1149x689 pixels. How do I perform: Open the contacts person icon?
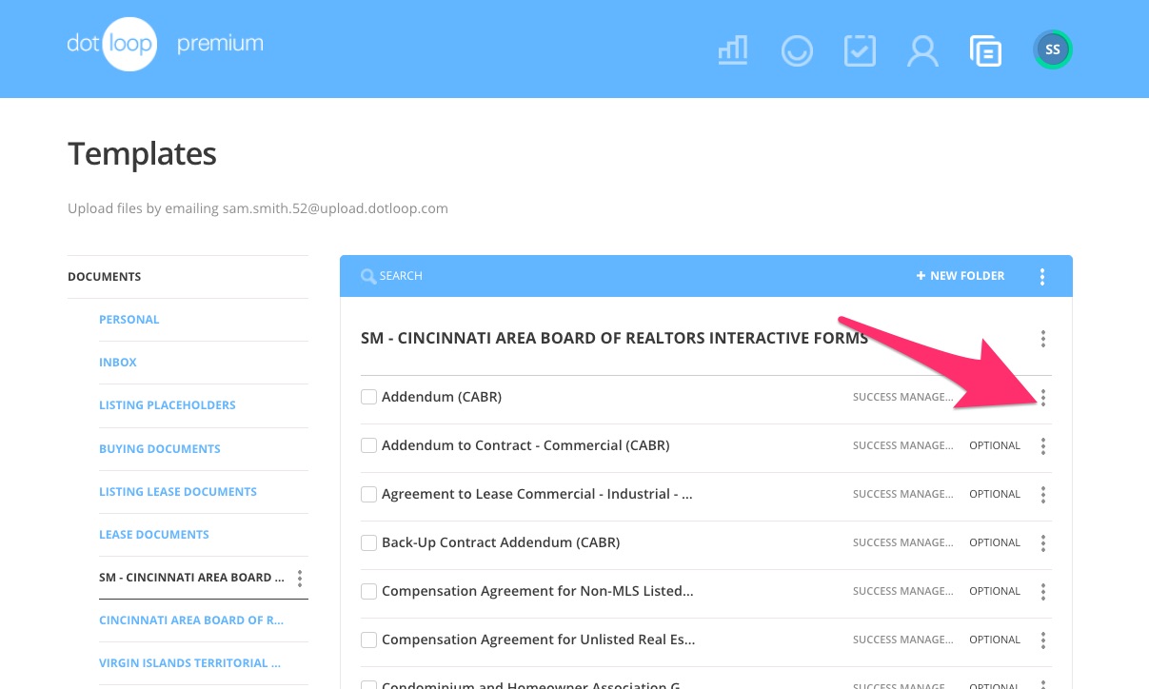pyautogui.click(x=922, y=50)
